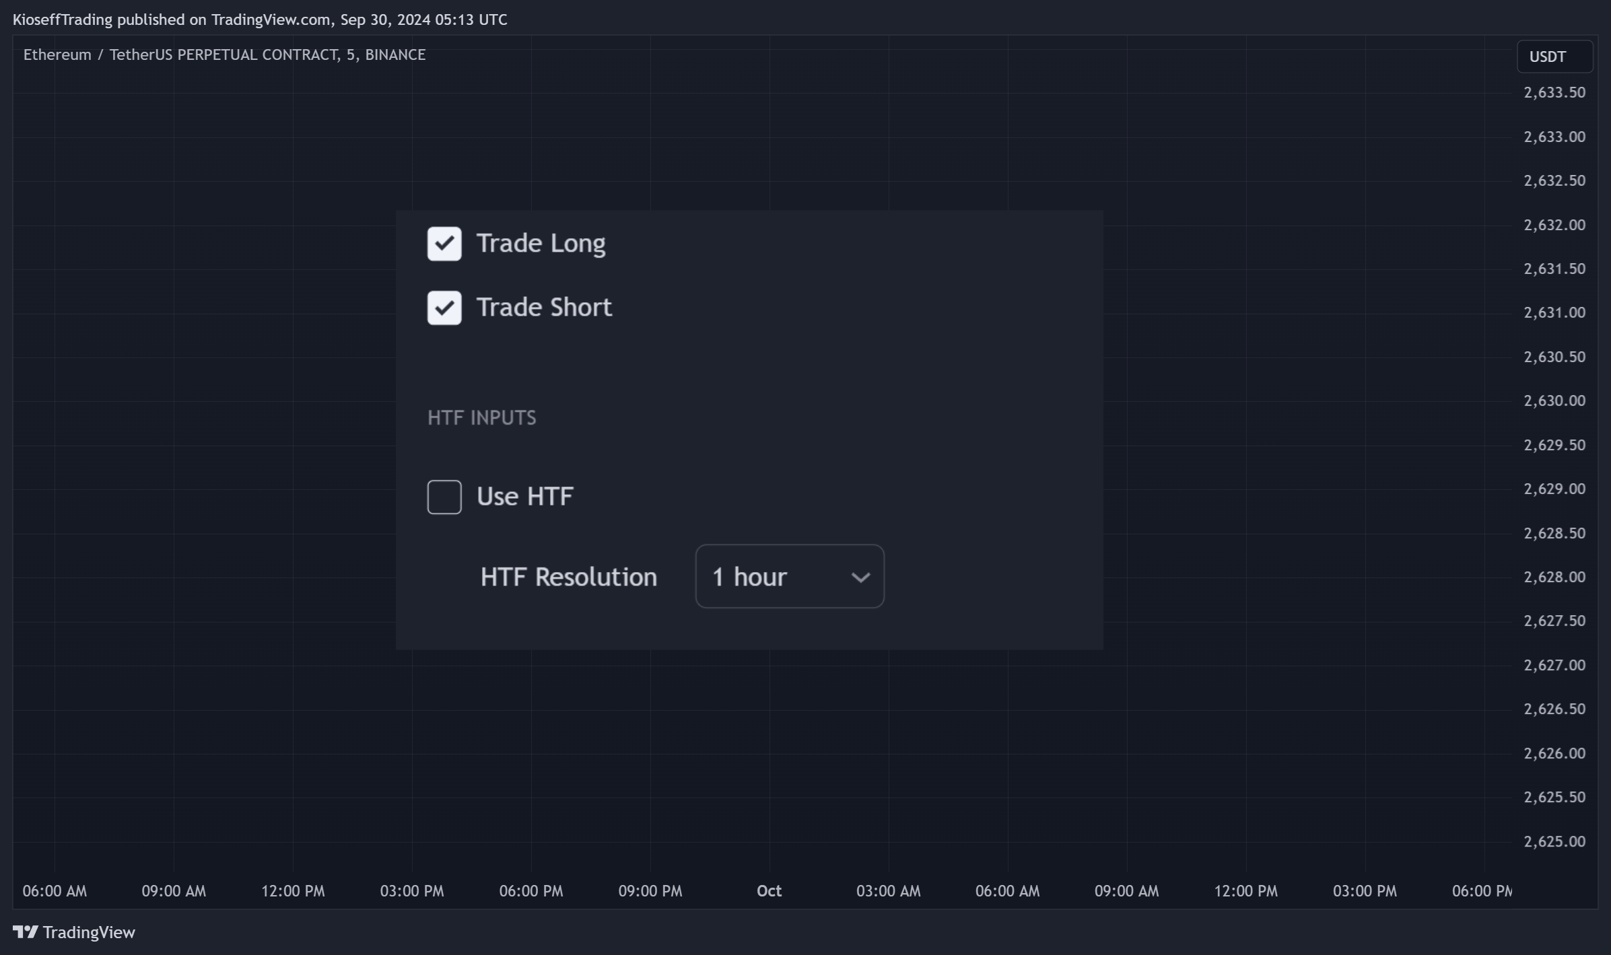Click the 2,628.00 price label
The height and width of the screenshot is (955, 1611).
1554,577
